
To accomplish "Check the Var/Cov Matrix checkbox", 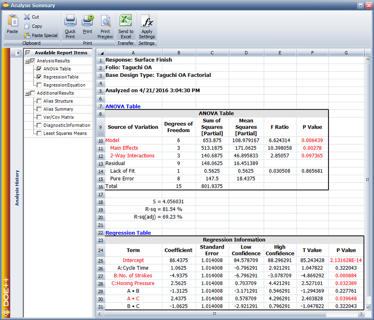I will (39, 117).
